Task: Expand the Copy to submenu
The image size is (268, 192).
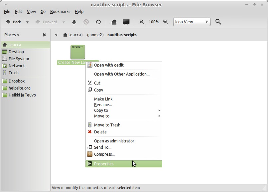Action: point(124,110)
